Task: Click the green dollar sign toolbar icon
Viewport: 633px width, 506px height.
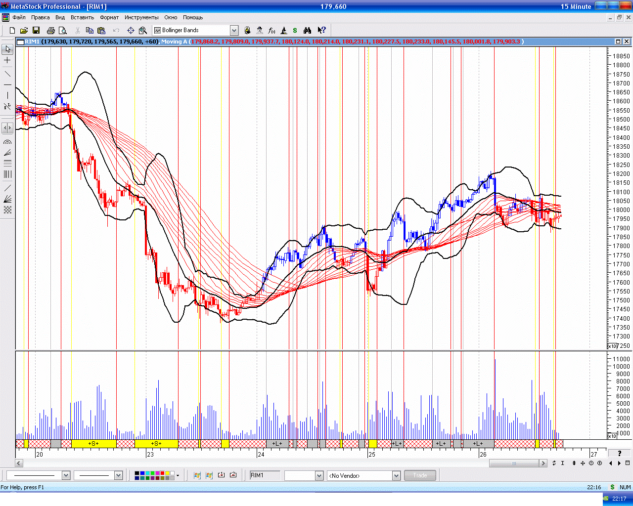Action: (295, 31)
